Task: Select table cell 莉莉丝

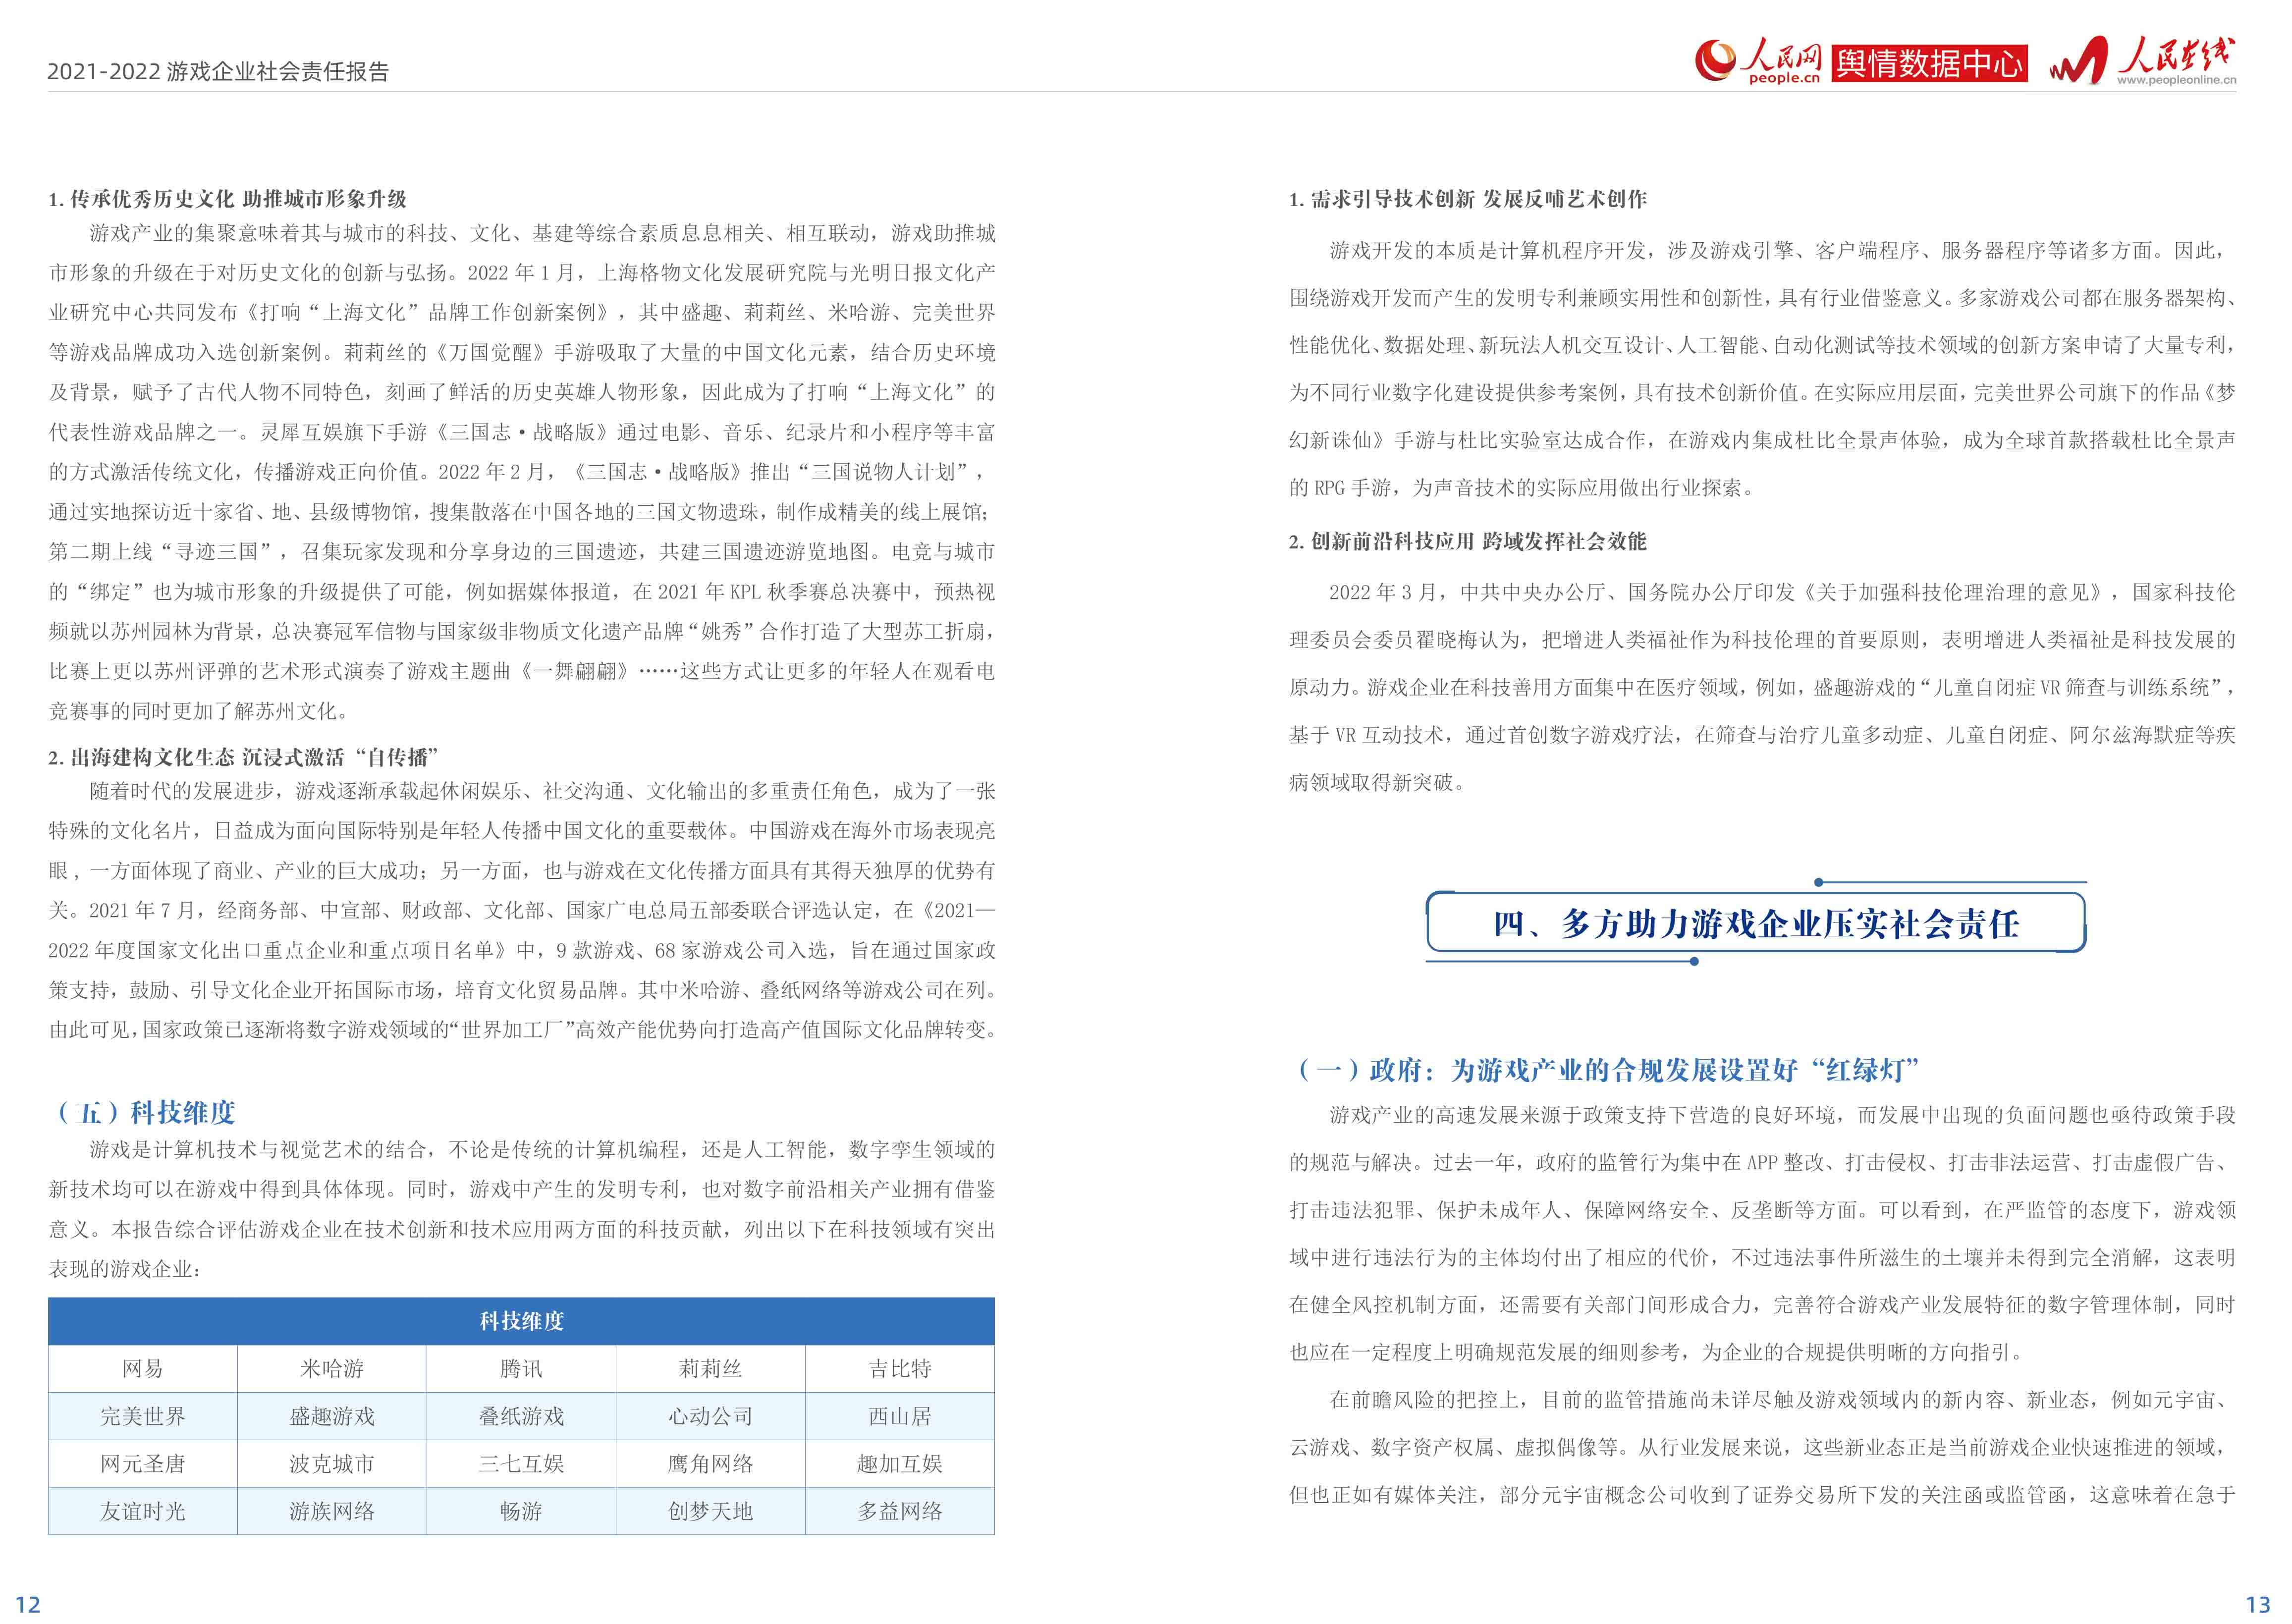Action: (711, 1369)
